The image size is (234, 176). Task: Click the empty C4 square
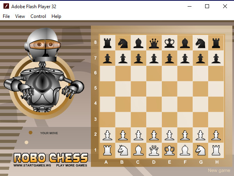(138, 104)
